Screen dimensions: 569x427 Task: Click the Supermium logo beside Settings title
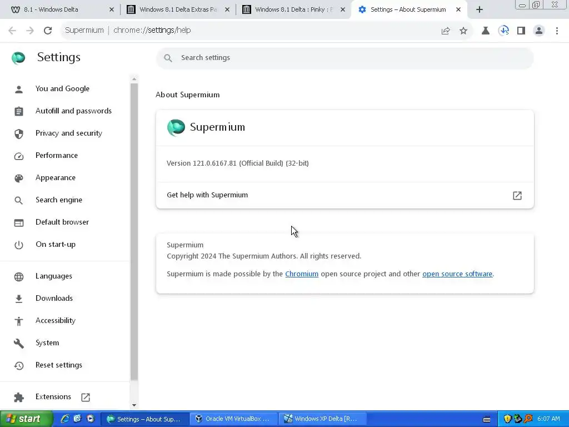point(18,58)
